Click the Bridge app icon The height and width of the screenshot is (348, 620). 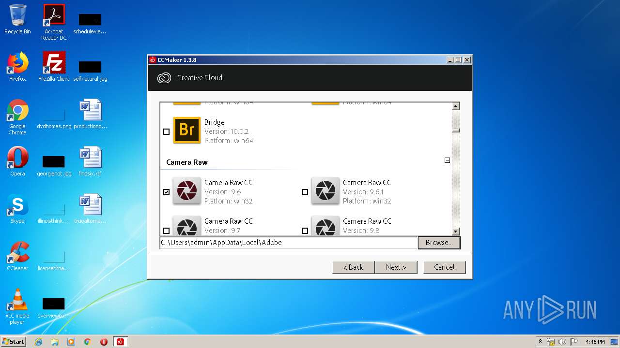187,130
